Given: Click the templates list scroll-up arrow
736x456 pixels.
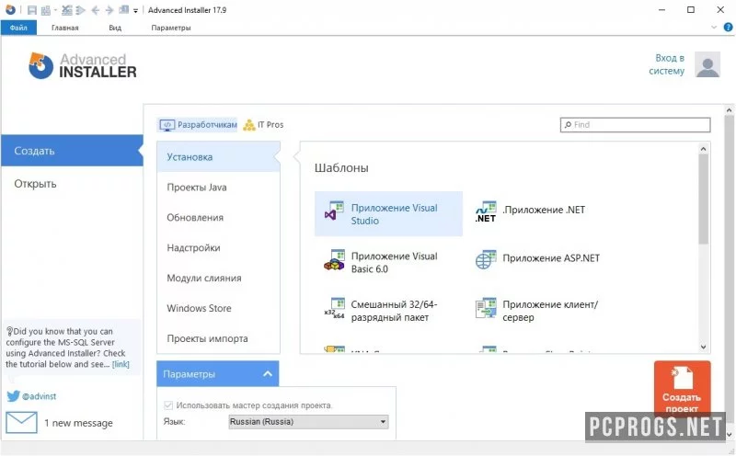Looking at the screenshot, I should coord(703,149).
